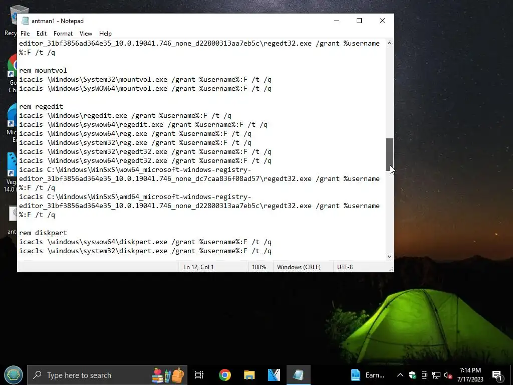This screenshot has height=385, width=513.
Task: Select the Google Chrome desktop shortcut
Action: click(x=12, y=74)
